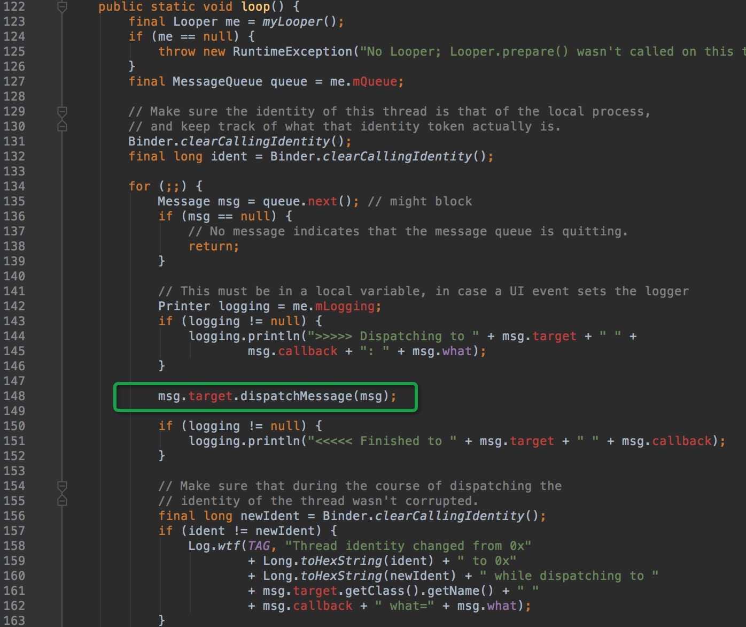Screen dimensions: 746x627
Task: Click 'identity of the thread wasn't corrupted' comment
Action: point(318,501)
